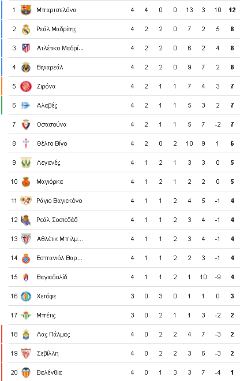Screen dimensions: 240x381
Task: Click the Χετάφε team name
Action: (x=46, y=296)
